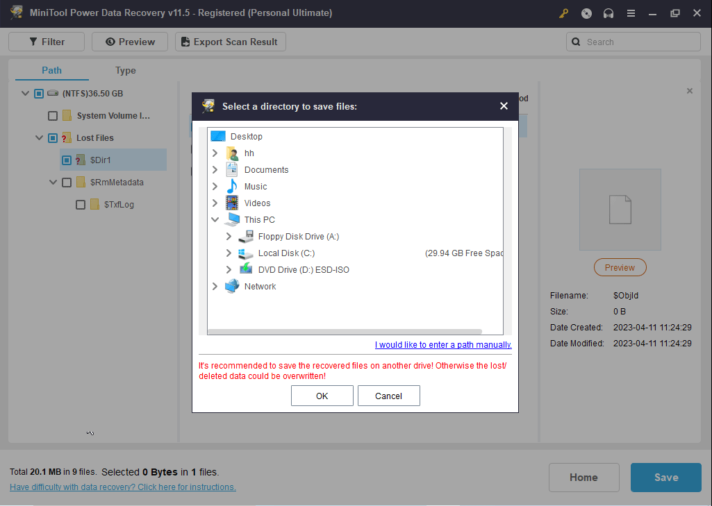Select the $Dir1 tree item label
712x506 pixels.
[x=100, y=160]
